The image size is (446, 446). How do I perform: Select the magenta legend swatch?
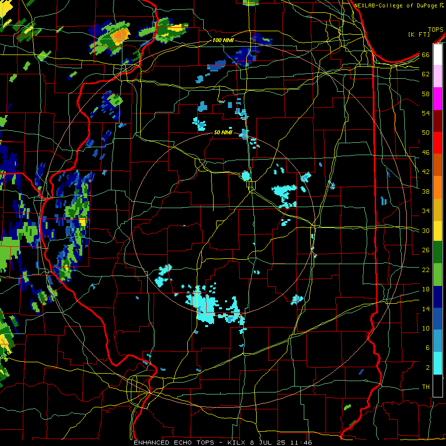coord(438,99)
